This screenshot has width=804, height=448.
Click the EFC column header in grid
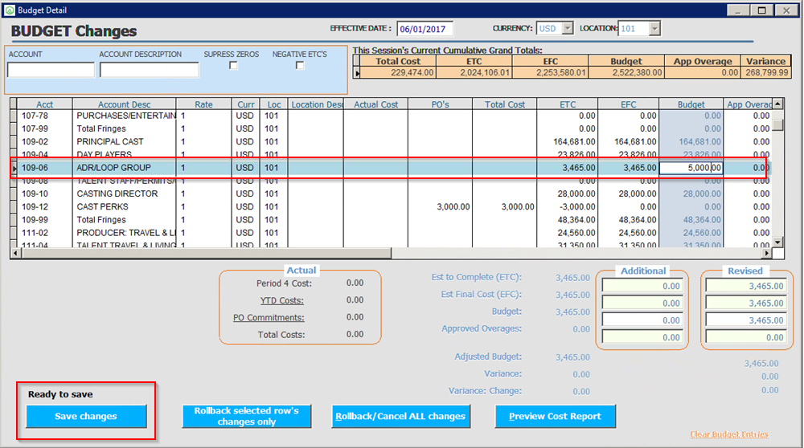tap(629, 104)
